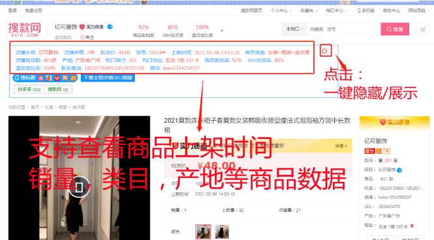Click the 首发 red badge in shop card
The height and width of the screenshot is (240, 434).
[x=369, y=151]
